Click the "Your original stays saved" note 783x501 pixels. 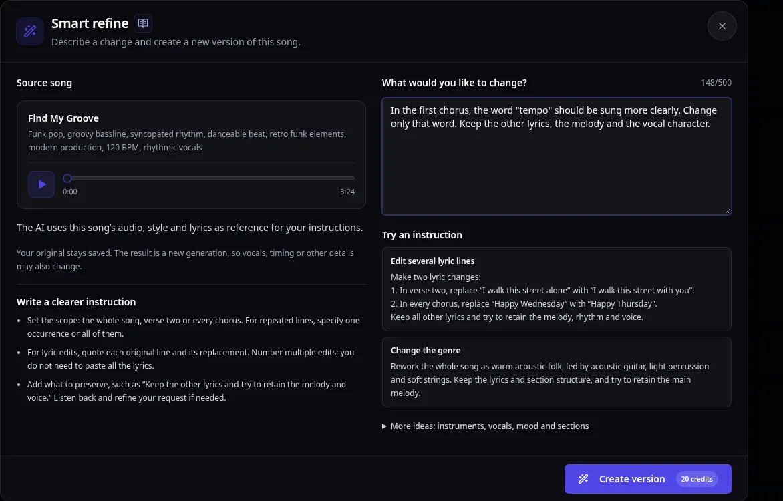click(x=185, y=260)
